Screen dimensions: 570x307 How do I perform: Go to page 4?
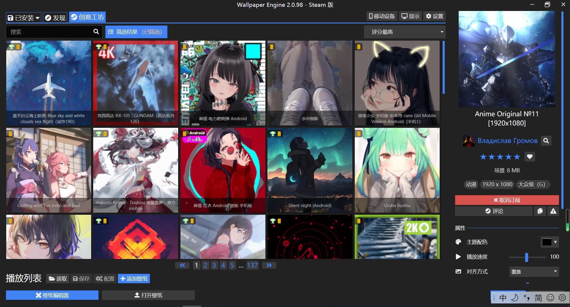pos(223,265)
